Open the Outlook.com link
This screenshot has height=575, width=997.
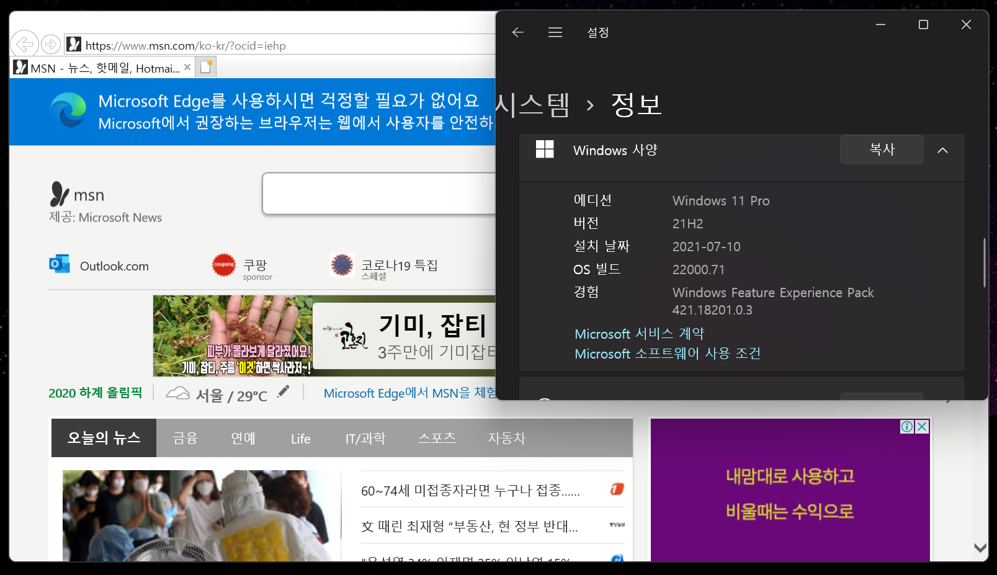point(114,266)
